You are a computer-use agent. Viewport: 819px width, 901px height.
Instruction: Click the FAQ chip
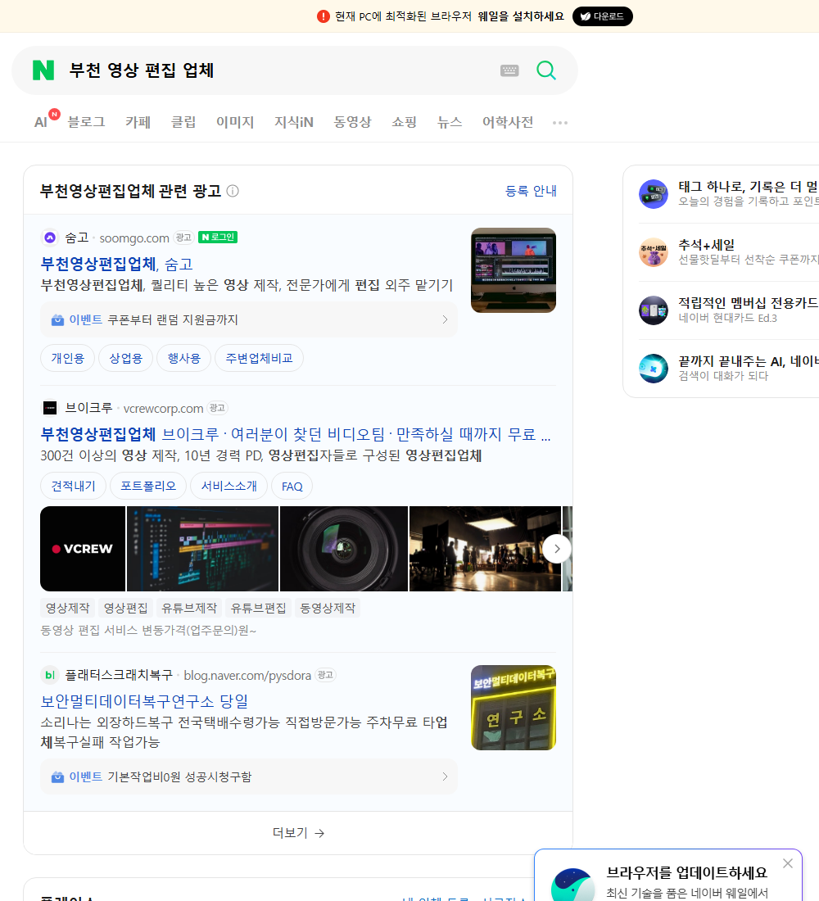(292, 486)
